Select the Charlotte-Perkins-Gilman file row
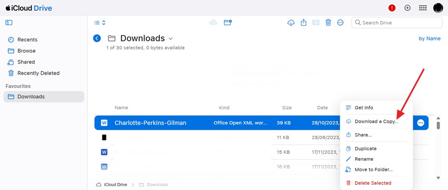448x190 pixels. pos(261,123)
